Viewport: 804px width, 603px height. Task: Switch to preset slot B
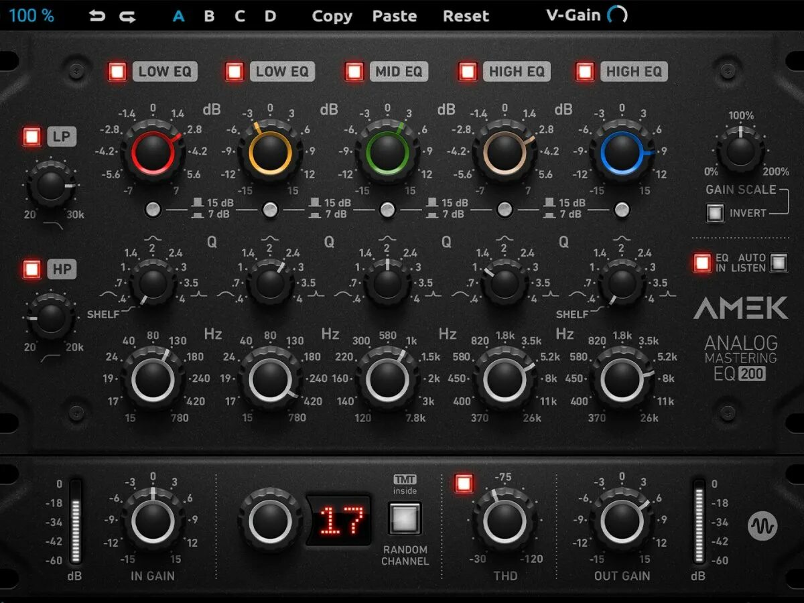pos(209,16)
